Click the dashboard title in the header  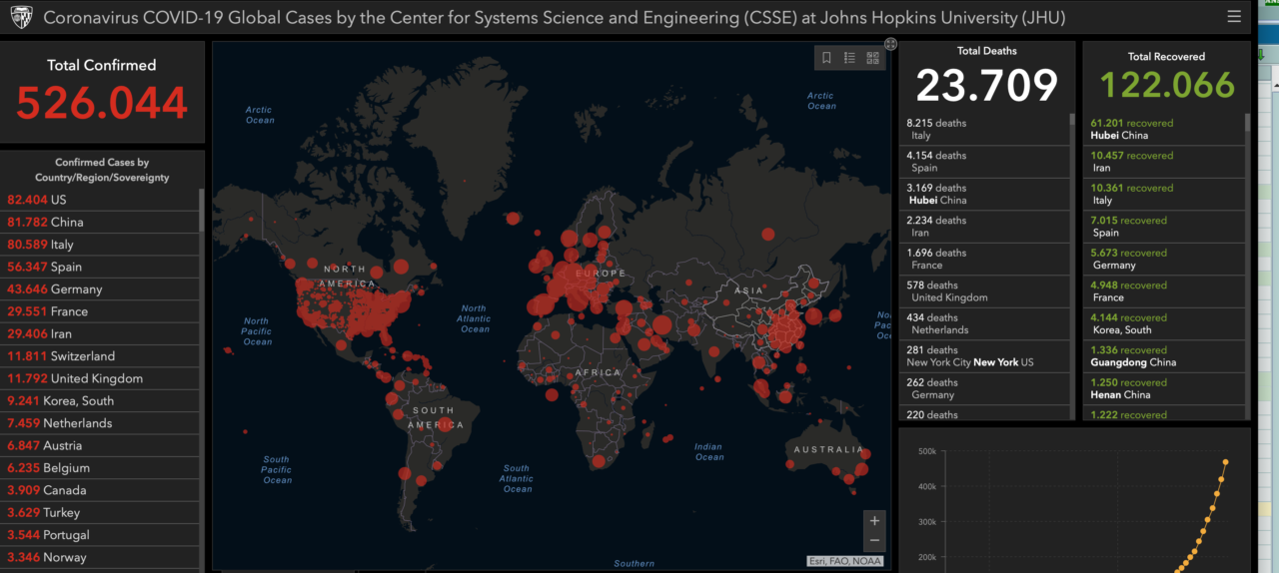click(554, 18)
